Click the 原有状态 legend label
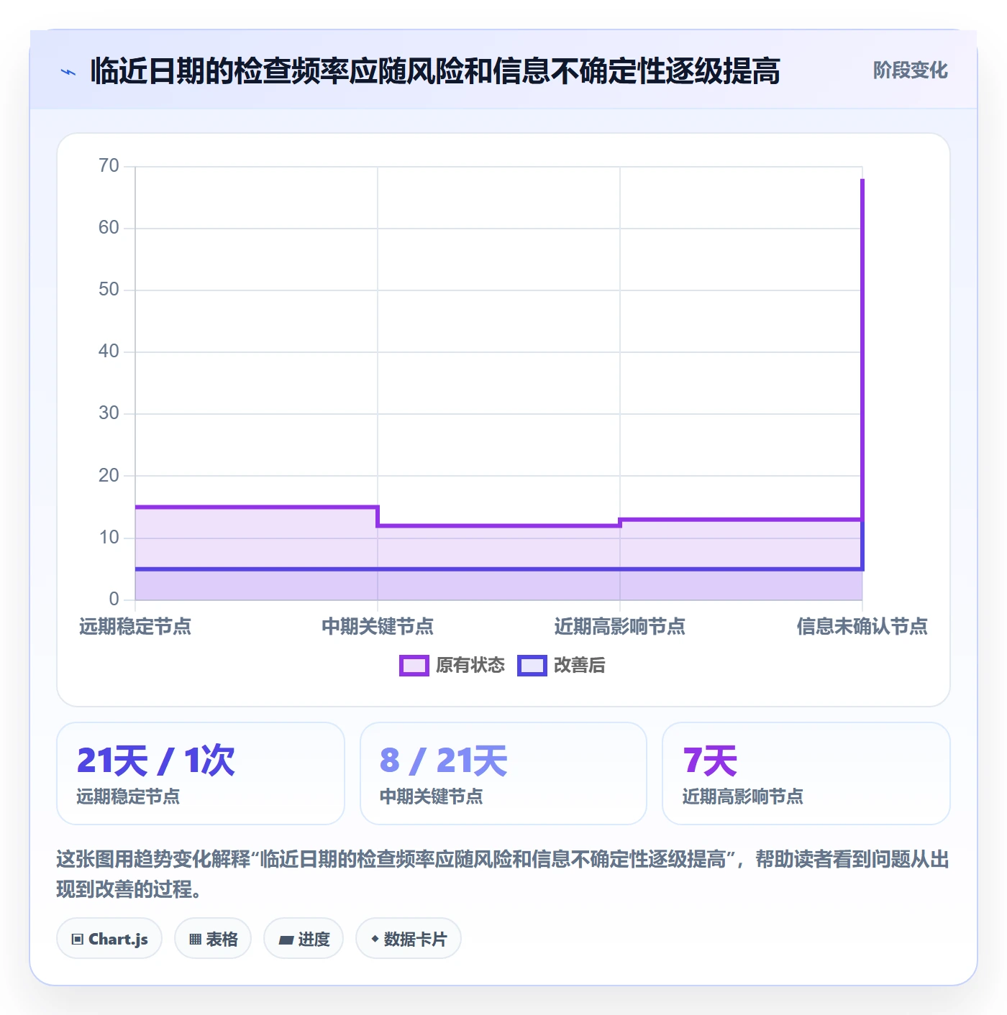 (470, 666)
